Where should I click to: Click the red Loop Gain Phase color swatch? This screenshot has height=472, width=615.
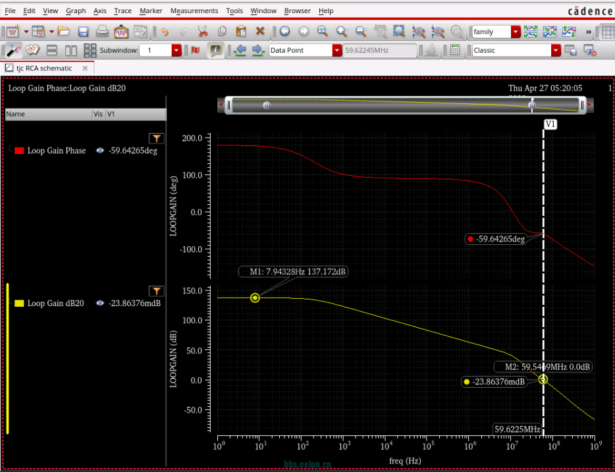(x=19, y=151)
